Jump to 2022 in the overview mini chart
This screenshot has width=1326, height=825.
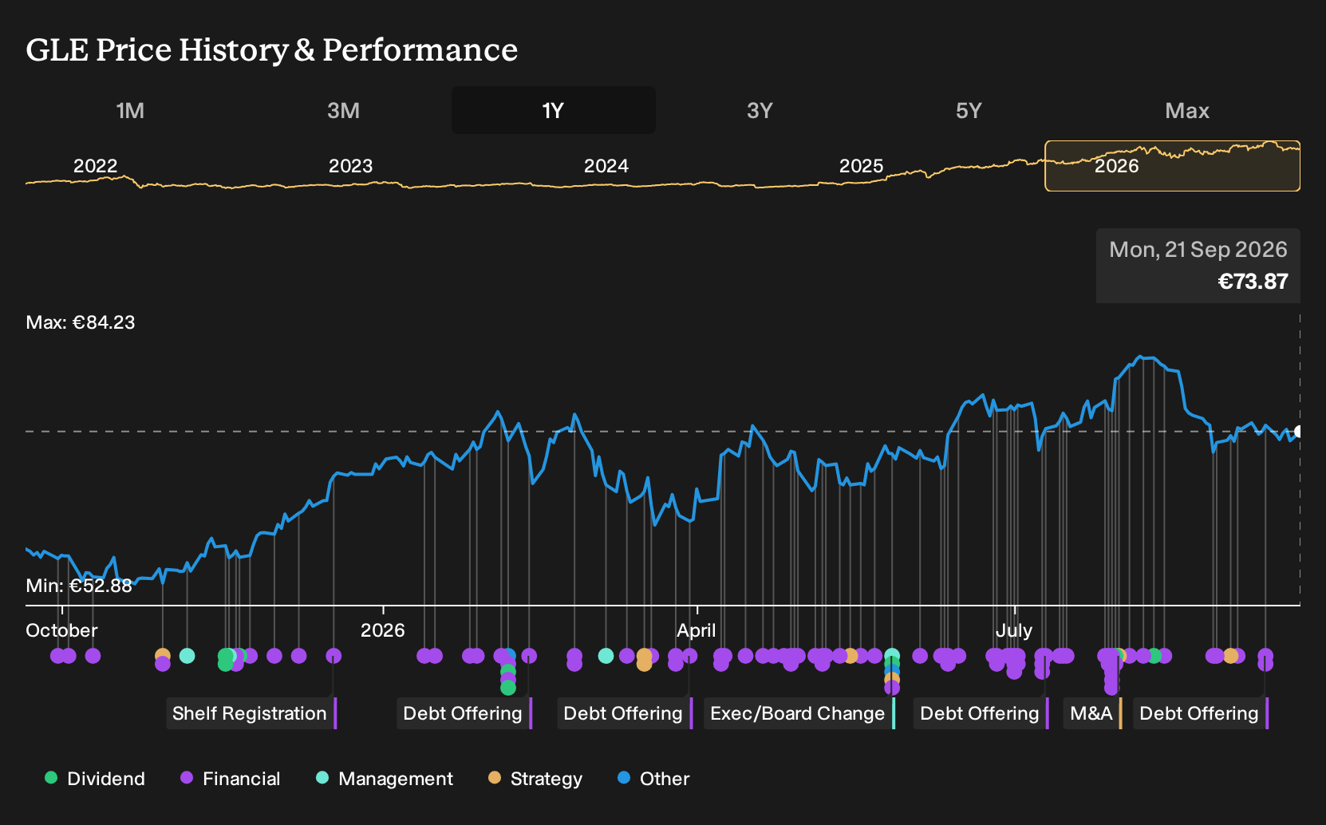(x=96, y=166)
